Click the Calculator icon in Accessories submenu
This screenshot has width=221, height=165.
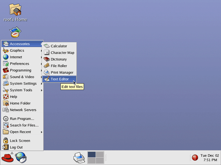47,46
